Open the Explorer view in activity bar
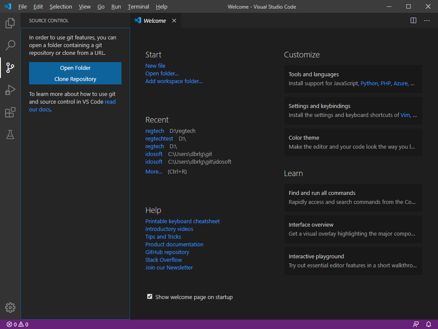The width and height of the screenshot is (438, 329). pos(10,23)
